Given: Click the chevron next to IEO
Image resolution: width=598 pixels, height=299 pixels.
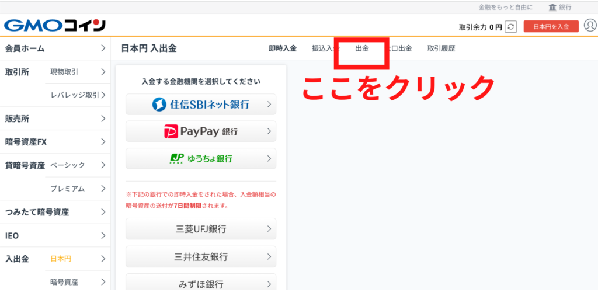Looking at the screenshot, I should (103, 236).
